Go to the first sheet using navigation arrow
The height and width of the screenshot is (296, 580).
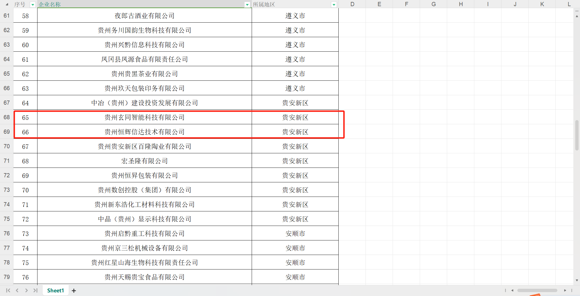click(x=8, y=290)
